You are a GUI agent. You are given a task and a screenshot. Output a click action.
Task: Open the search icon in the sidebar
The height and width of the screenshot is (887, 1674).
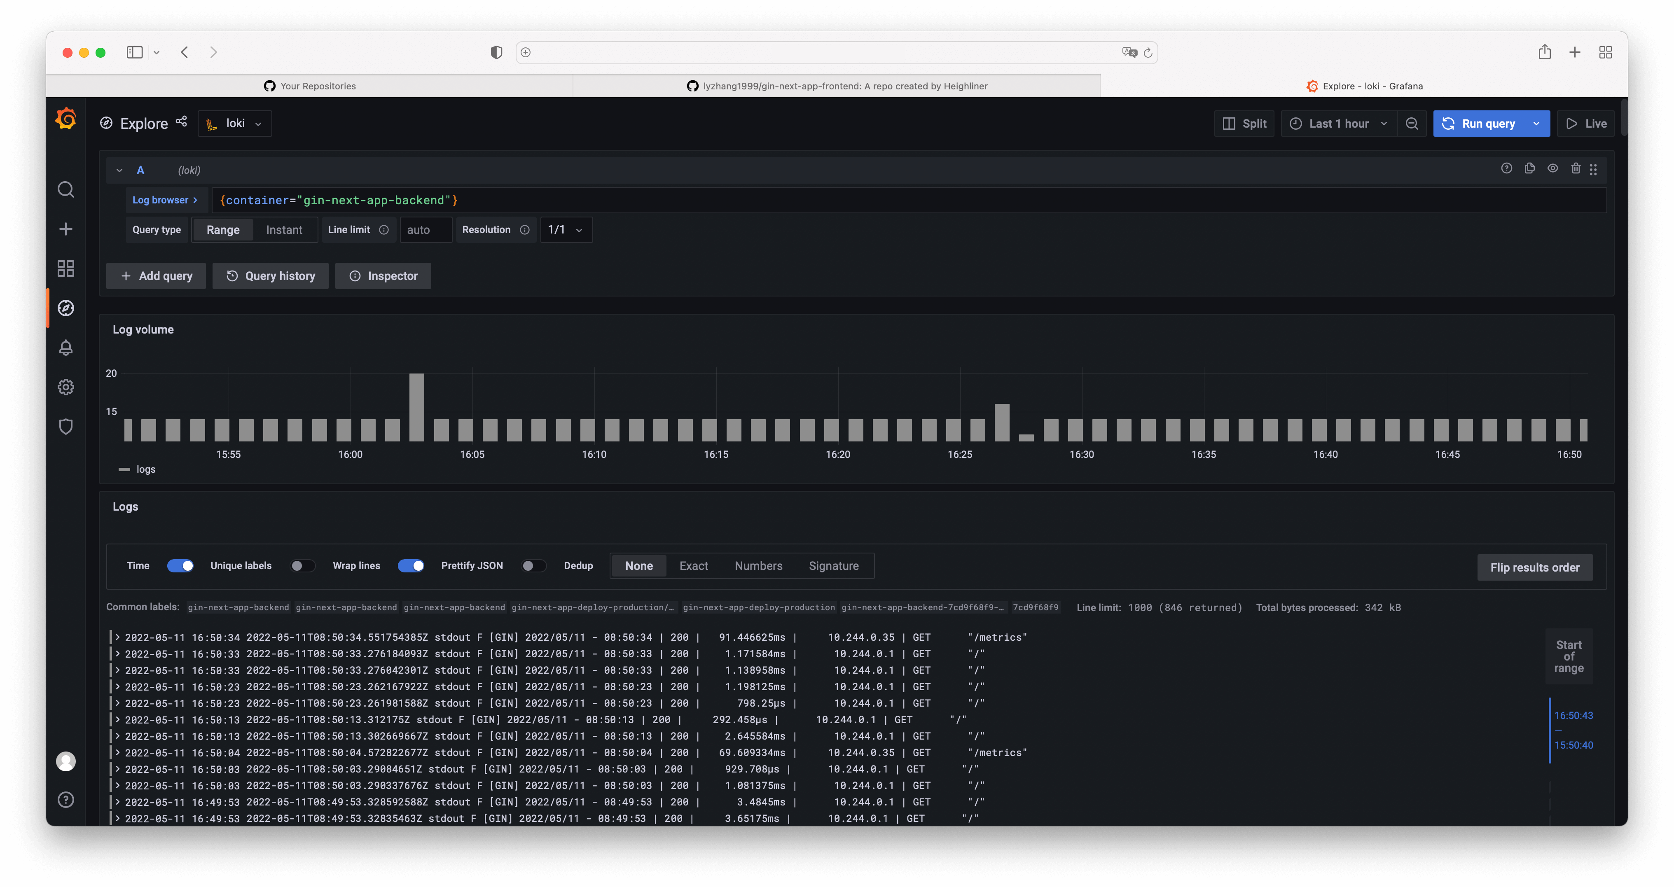coord(65,190)
